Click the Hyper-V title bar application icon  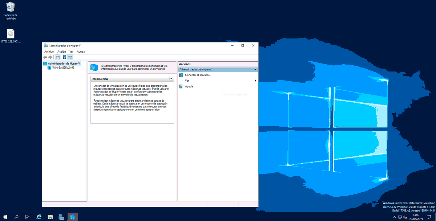[45, 46]
